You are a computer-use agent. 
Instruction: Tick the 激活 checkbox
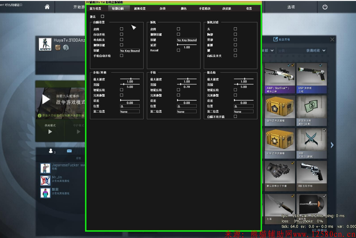(102, 17)
